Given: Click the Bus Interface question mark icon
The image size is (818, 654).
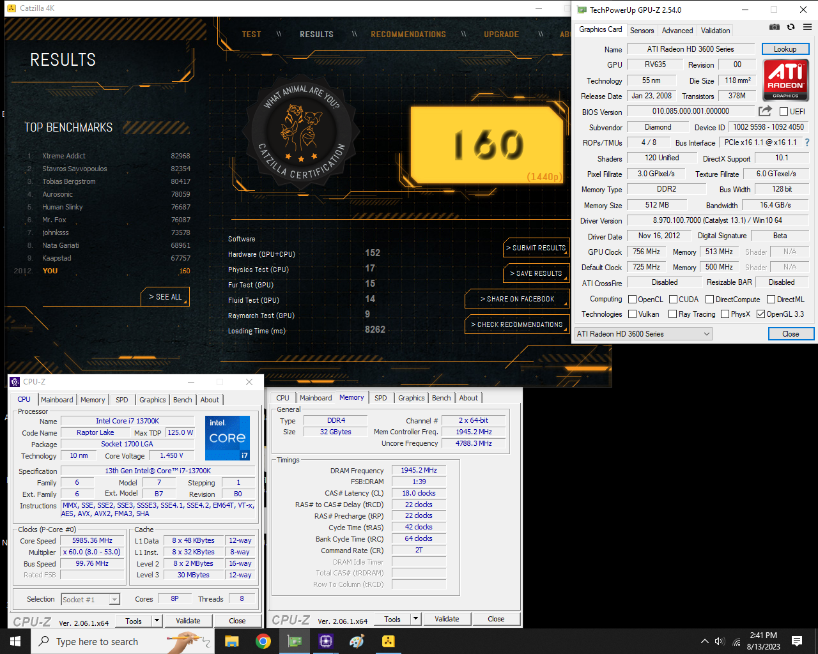Looking at the screenshot, I should point(807,142).
